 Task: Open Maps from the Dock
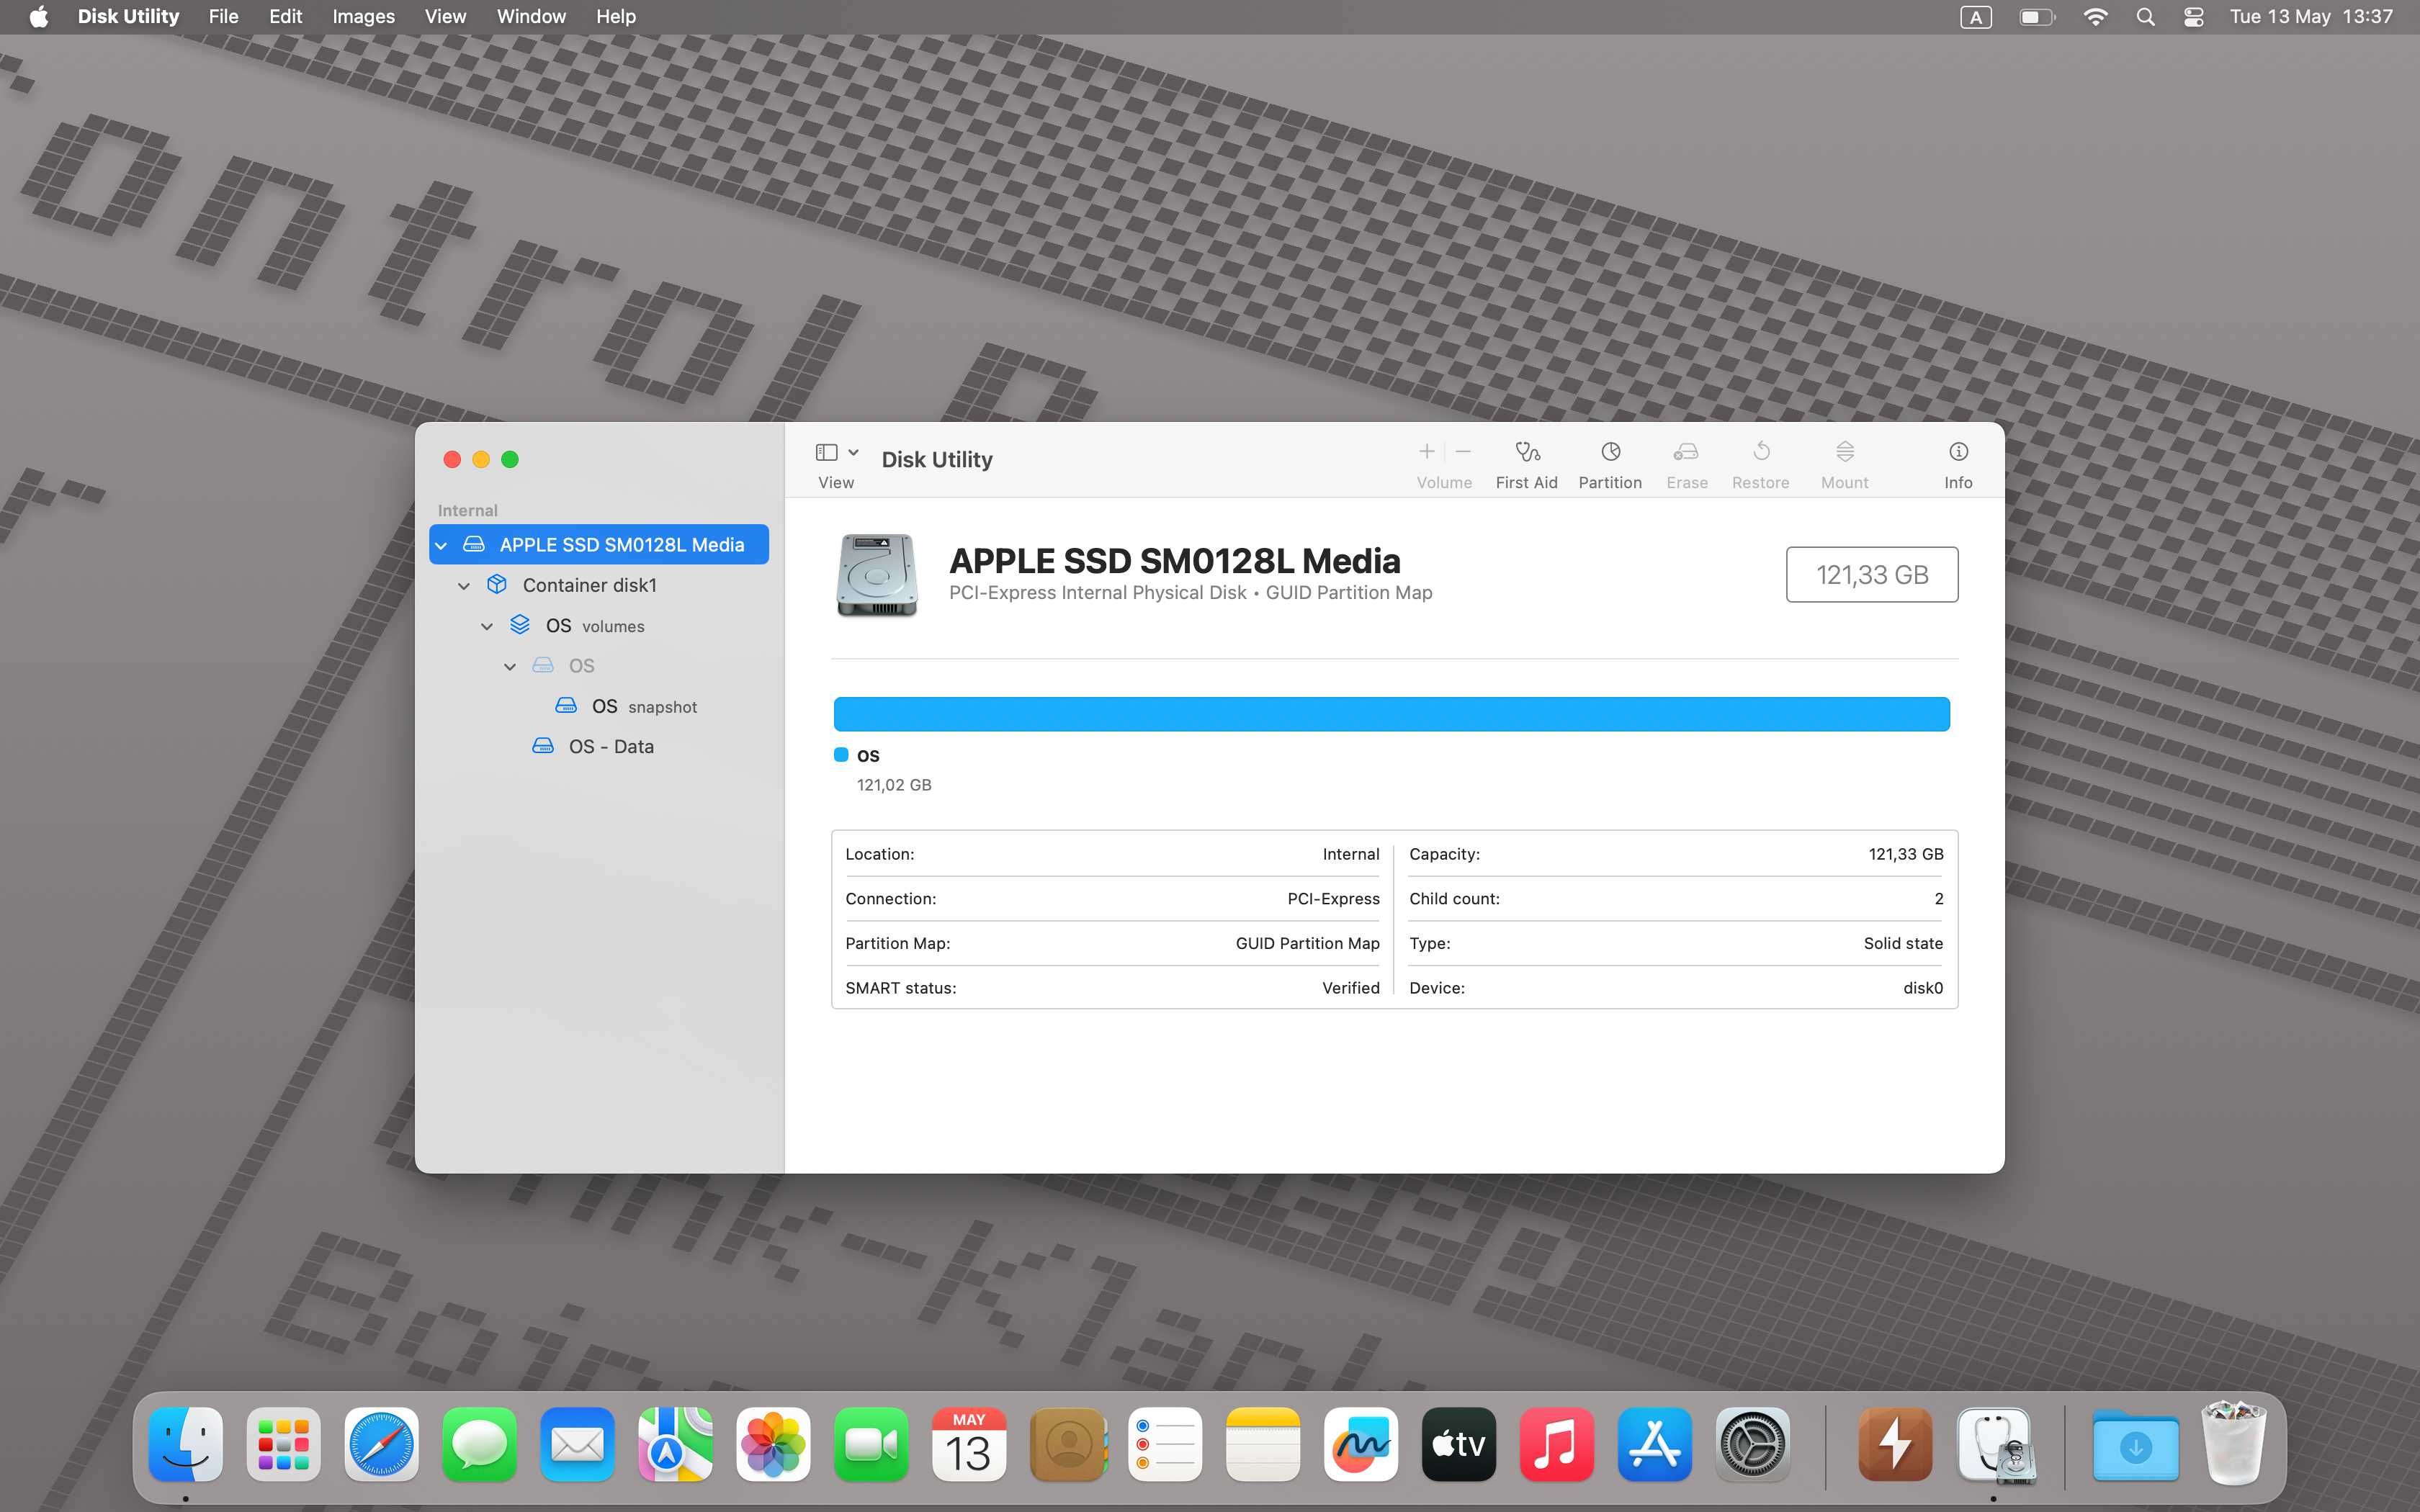676,1444
